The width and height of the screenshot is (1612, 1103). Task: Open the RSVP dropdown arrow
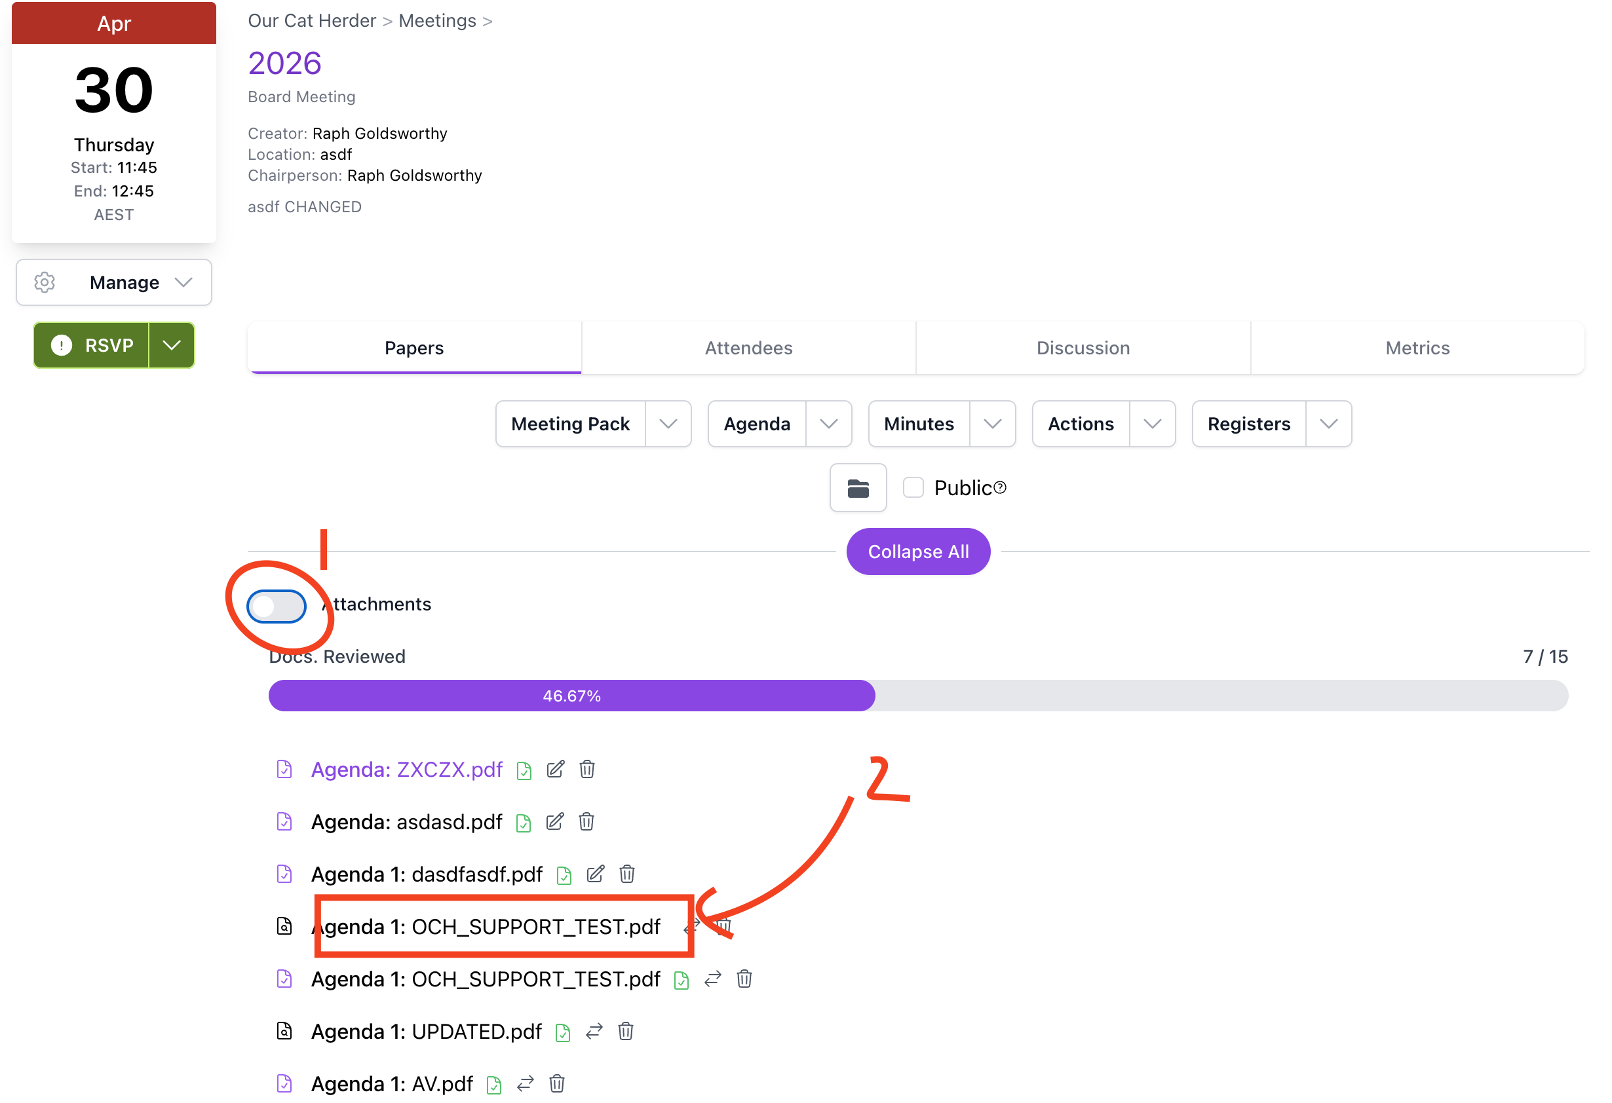171,345
